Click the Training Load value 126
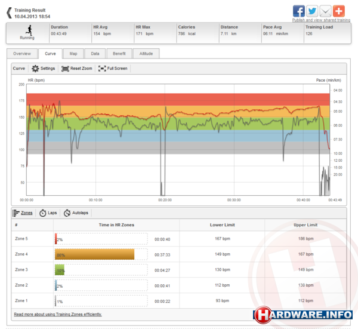The height and width of the screenshot is (329, 358). click(x=309, y=34)
